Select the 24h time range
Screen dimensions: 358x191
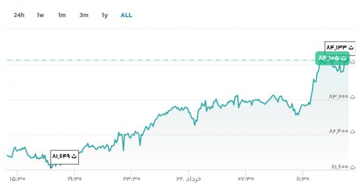coord(19,15)
